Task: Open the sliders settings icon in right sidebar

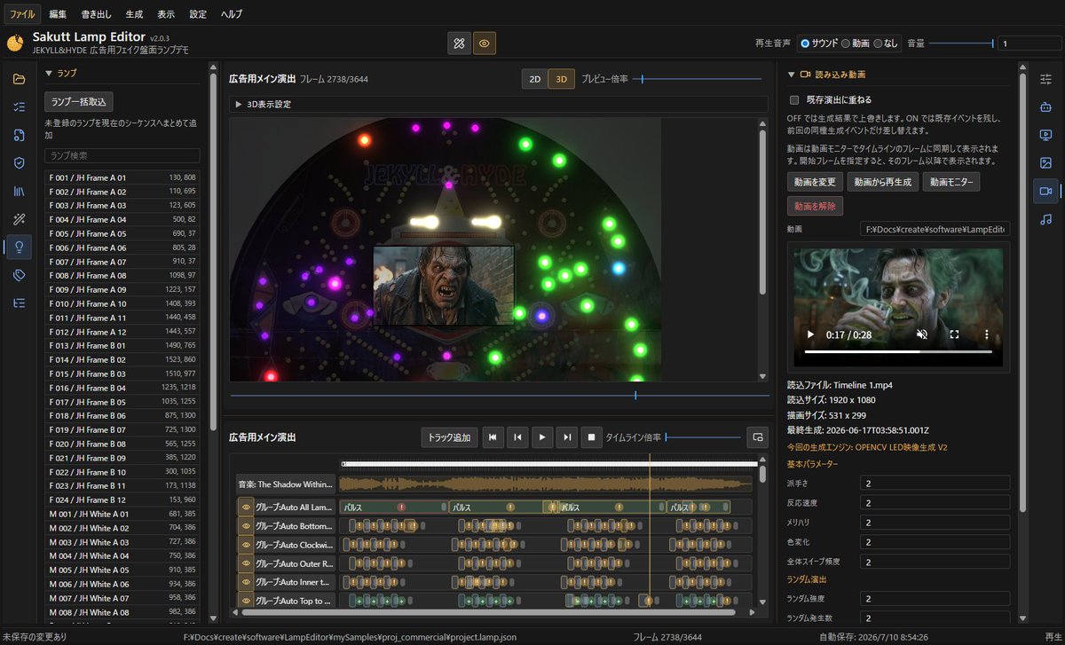Action: 1045,79
